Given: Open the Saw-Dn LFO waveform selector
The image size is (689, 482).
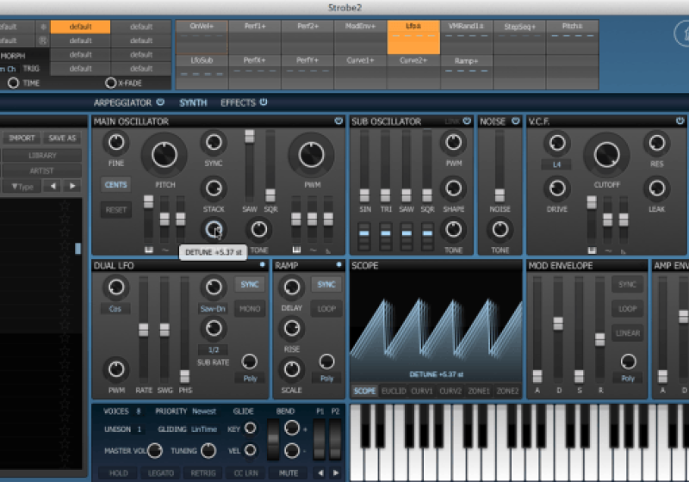Looking at the screenshot, I should (x=213, y=308).
